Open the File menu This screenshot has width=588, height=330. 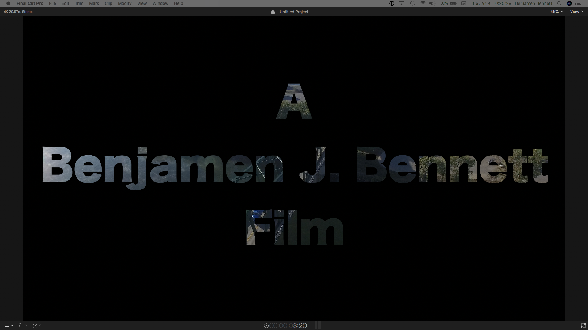[52, 3]
